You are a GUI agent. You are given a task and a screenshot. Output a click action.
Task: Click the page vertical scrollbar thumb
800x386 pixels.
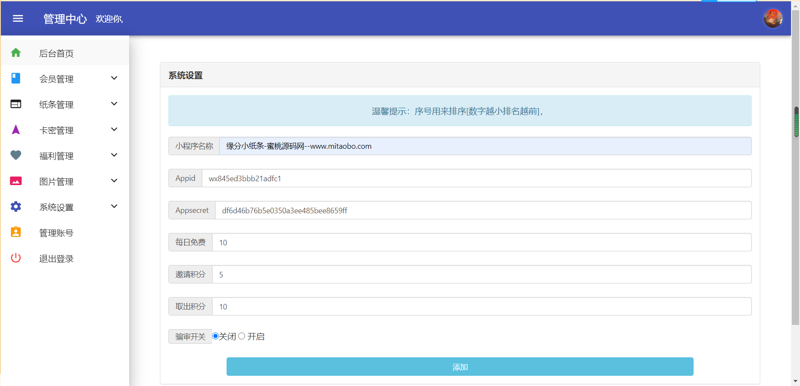(x=796, y=122)
